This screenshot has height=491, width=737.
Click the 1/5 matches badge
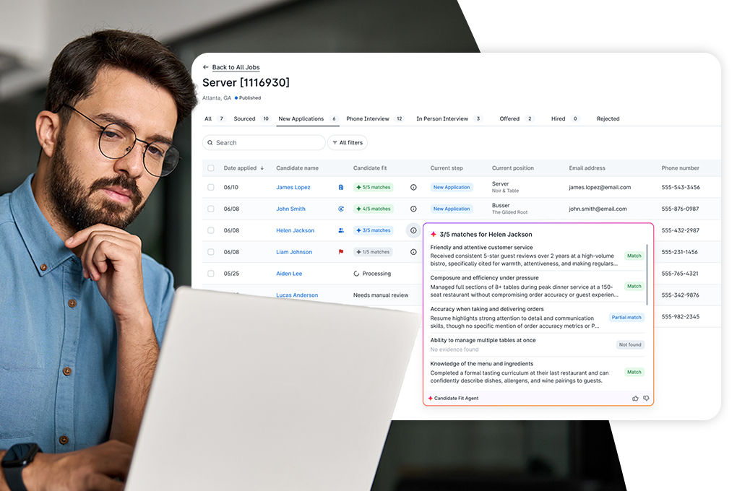click(373, 252)
